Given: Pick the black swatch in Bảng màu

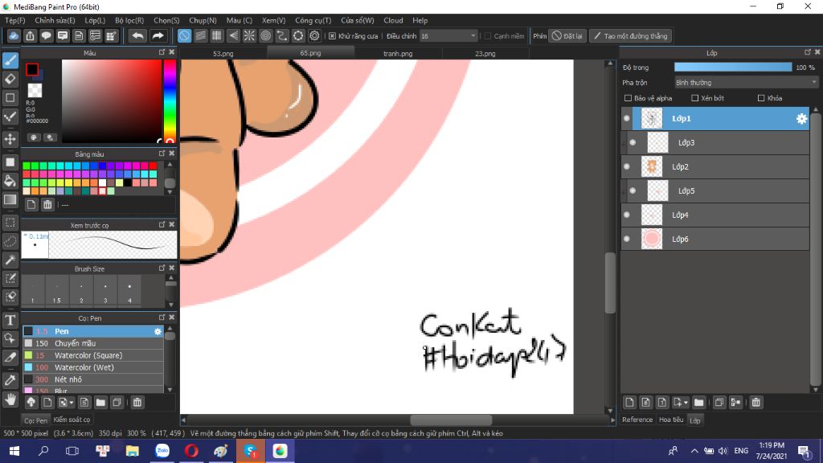Looking at the screenshot, I should 128,182.
